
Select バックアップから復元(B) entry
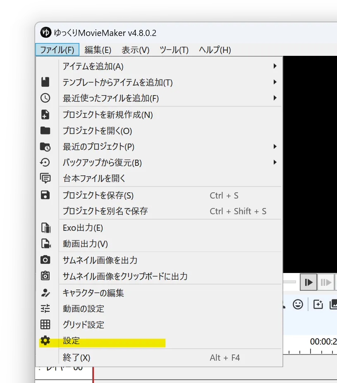tap(159, 163)
